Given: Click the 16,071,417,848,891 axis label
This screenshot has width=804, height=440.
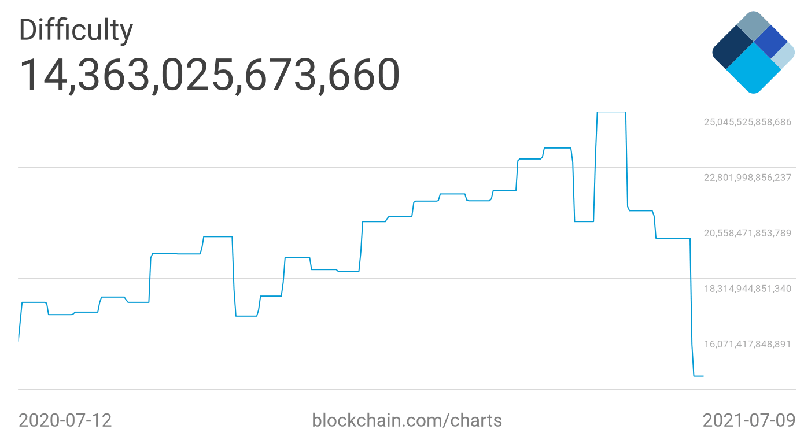Looking at the screenshot, I should tap(747, 344).
